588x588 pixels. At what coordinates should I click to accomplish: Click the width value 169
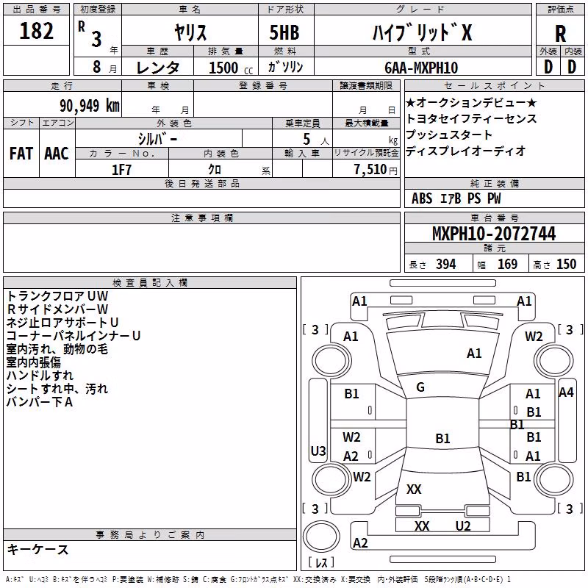[507, 265]
